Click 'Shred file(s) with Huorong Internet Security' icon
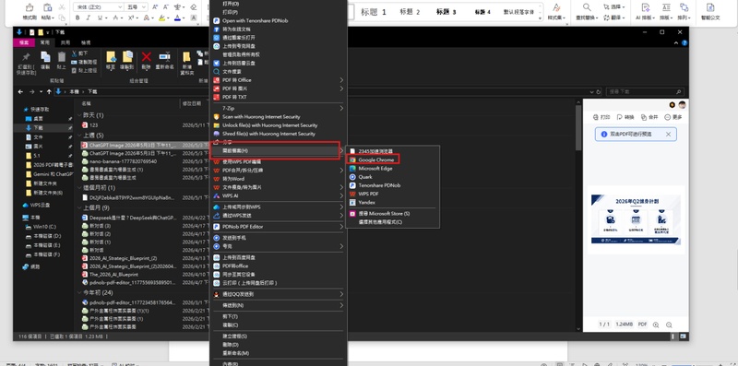Screen dimensions: 738x366 (217, 134)
